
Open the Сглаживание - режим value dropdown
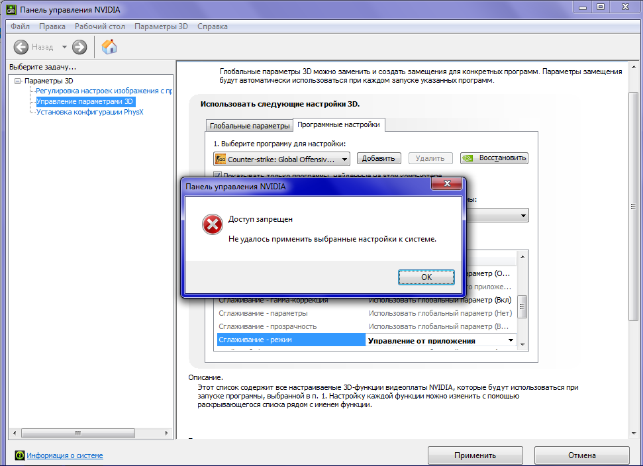pyautogui.click(x=511, y=340)
